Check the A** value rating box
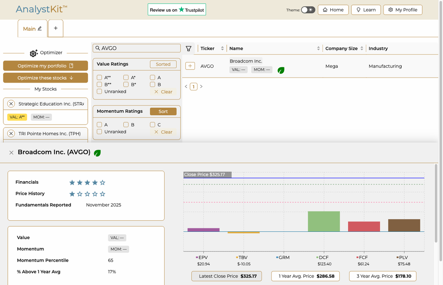This screenshot has width=443, height=285. point(99,78)
